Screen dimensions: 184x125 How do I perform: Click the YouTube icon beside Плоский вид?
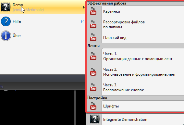[93, 37]
